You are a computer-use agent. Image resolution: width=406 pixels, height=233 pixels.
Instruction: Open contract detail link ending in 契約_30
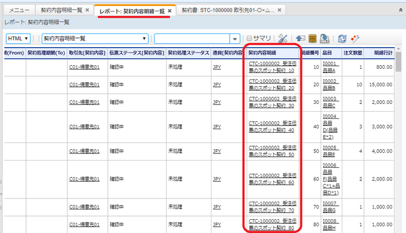click(273, 102)
